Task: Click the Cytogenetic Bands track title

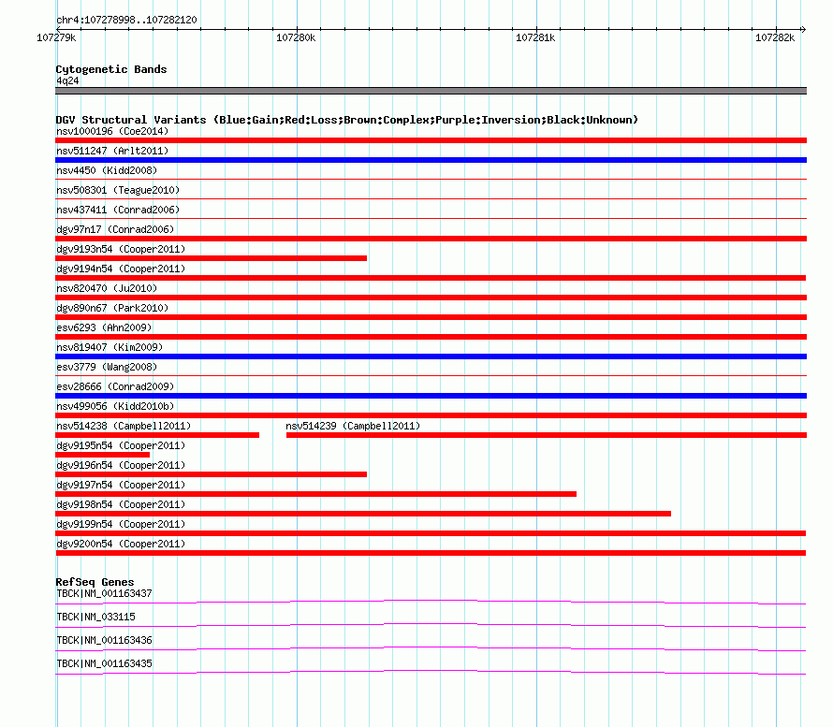Action: tap(111, 69)
